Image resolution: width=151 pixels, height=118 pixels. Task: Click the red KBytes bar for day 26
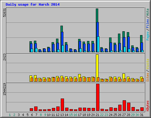tap(120, 108)
